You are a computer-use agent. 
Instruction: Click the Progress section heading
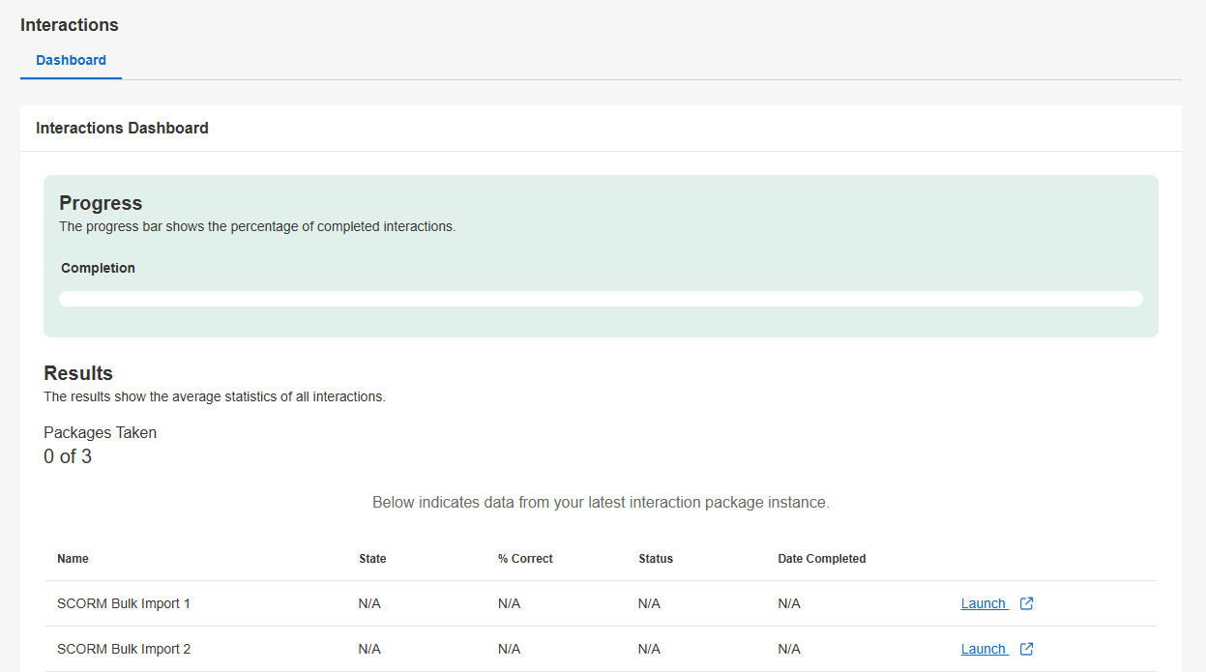click(x=101, y=203)
